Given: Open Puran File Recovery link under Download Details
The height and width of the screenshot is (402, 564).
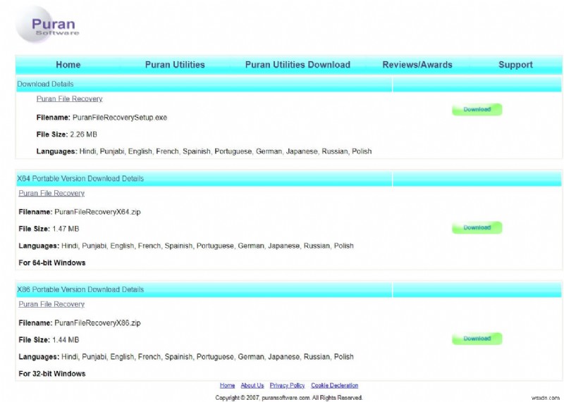Looking at the screenshot, I should (69, 99).
